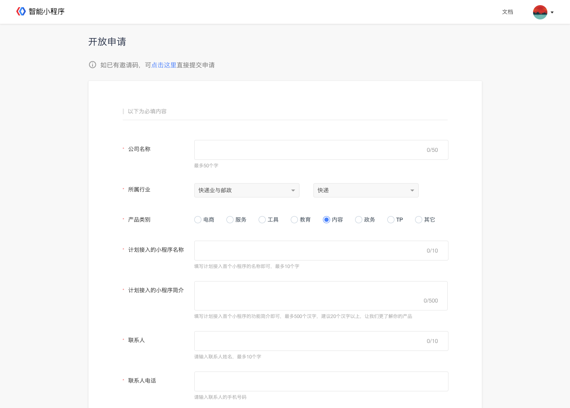
Task: Click the info icon beside the invitation notice
Action: pyautogui.click(x=93, y=65)
